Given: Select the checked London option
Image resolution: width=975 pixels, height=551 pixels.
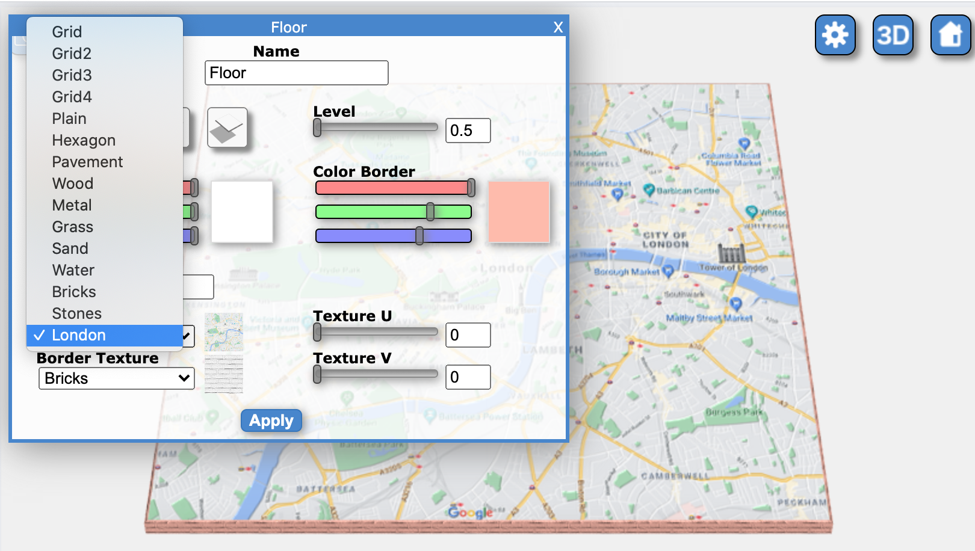Looking at the screenshot, I should [x=105, y=335].
